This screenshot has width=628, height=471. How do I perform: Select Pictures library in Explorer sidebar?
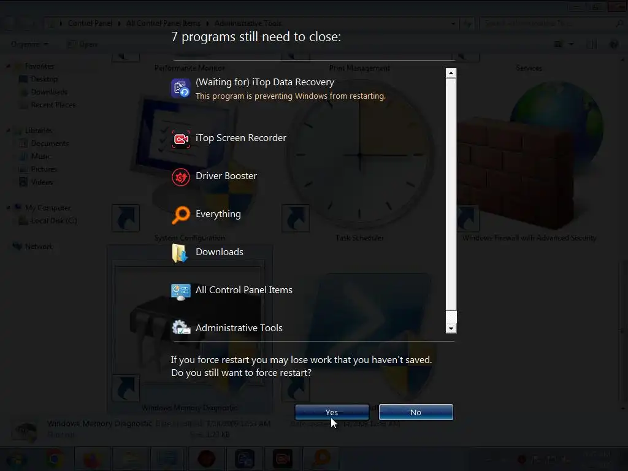(x=44, y=169)
